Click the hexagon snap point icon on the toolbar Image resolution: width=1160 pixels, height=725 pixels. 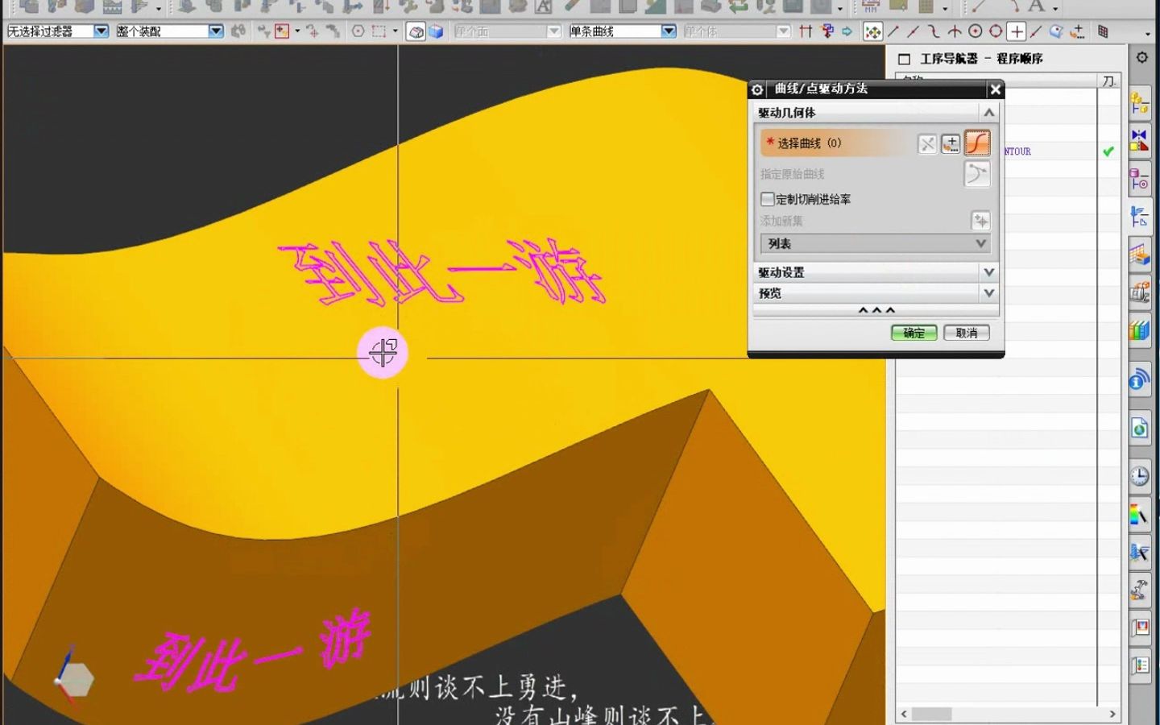358,31
